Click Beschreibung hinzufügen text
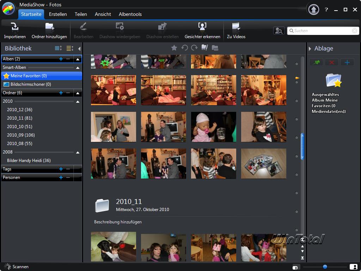 point(118,222)
